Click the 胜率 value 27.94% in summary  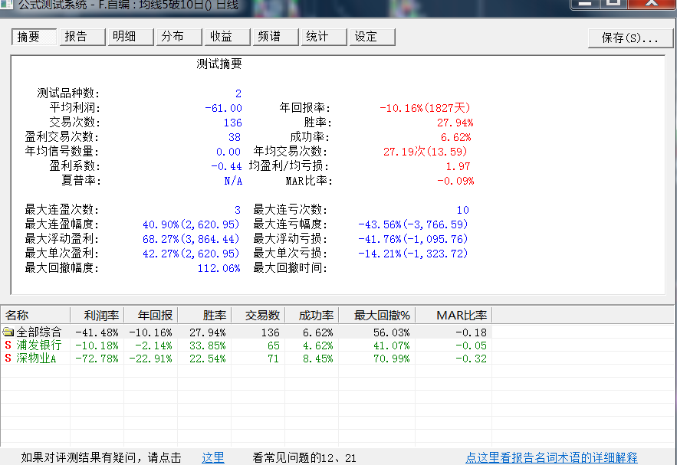point(455,123)
